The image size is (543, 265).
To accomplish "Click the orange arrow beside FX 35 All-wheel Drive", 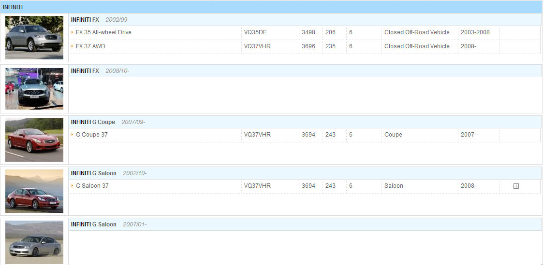I will pos(73,32).
